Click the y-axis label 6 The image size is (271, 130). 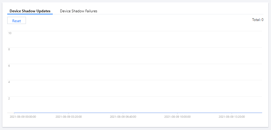point(9,66)
